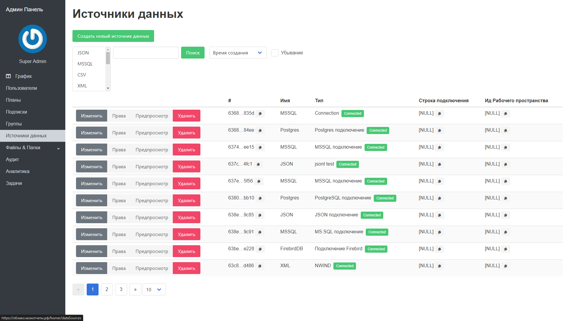Copy ID of row 637e…5f56
The width and height of the screenshot is (570, 321).
coord(259,181)
